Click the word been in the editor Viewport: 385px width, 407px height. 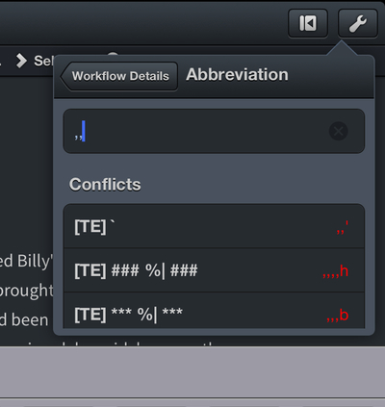click(x=30, y=320)
